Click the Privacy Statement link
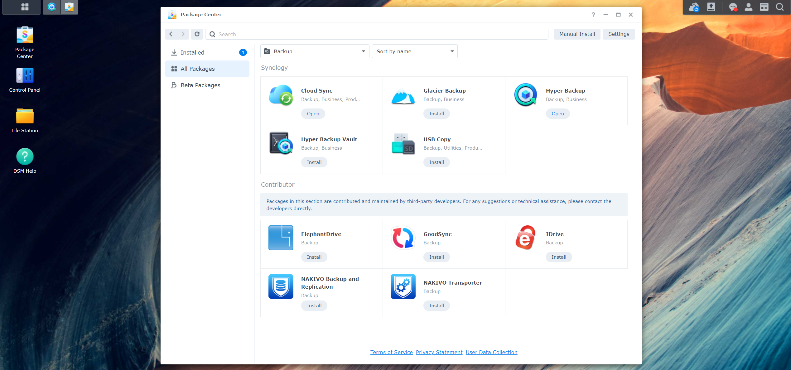 click(438, 352)
